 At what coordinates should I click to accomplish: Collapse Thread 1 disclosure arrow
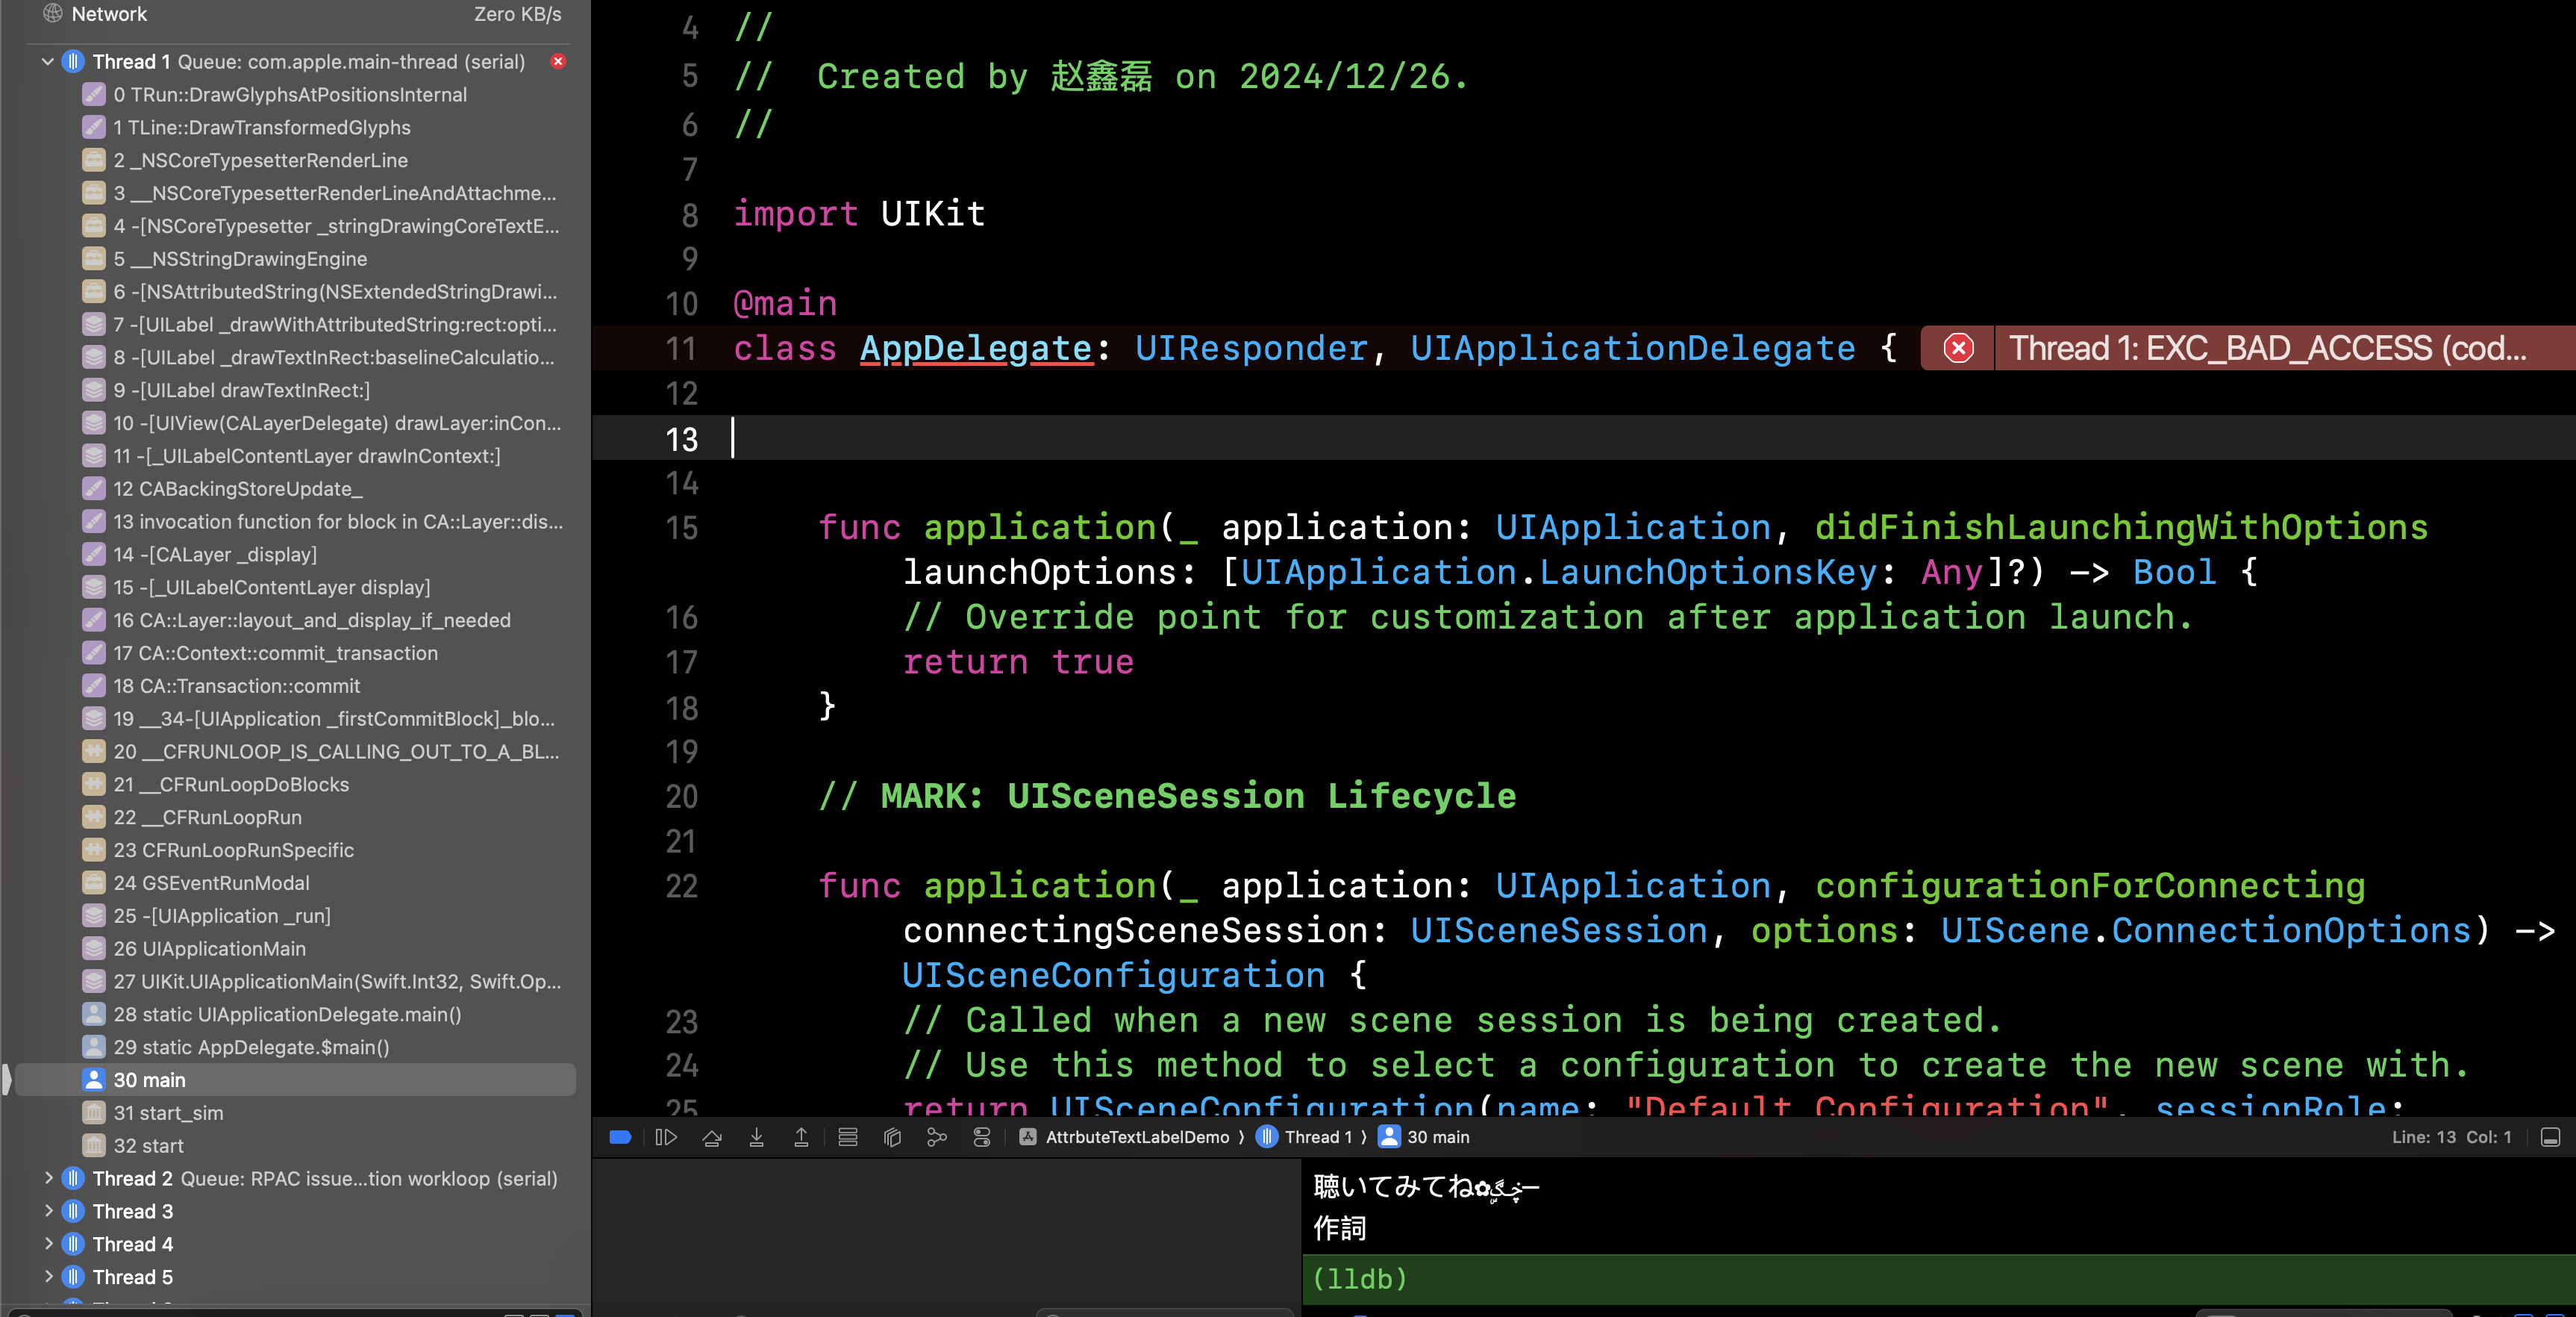pyautogui.click(x=48, y=62)
